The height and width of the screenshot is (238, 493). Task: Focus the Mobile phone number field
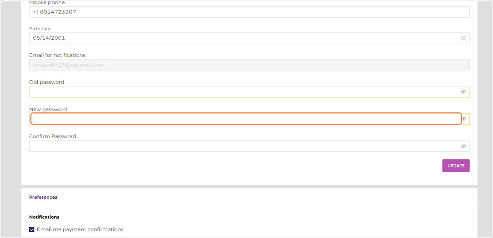(249, 12)
